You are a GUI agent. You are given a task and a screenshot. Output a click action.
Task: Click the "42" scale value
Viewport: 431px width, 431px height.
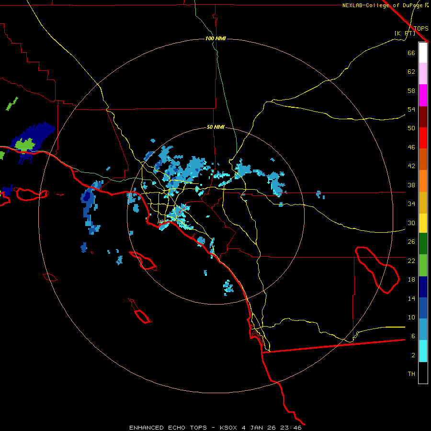tap(411, 166)
